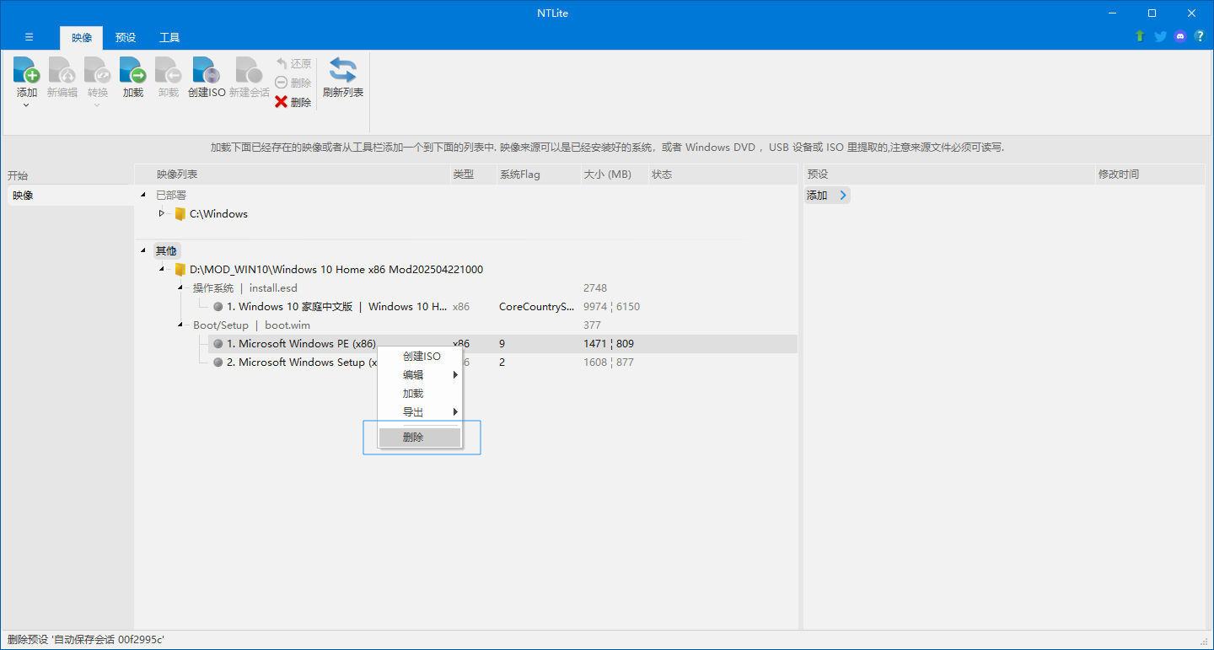Open the Discord icon link
The height and width of the screenshot is (650, 1214).
tap(1180, 36)
